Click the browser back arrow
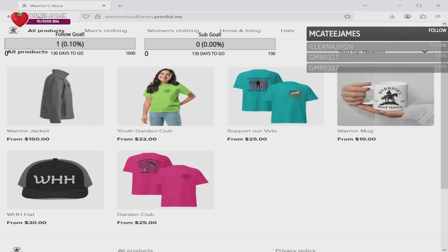The height and width of the screenshot is (252, 448). point(8,16)
